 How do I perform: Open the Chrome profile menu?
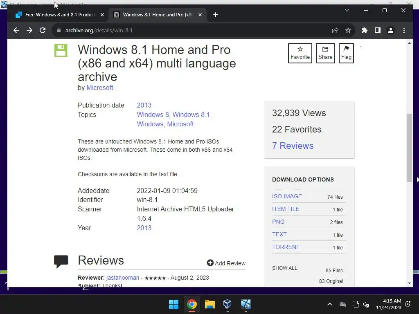coord(391,30)
